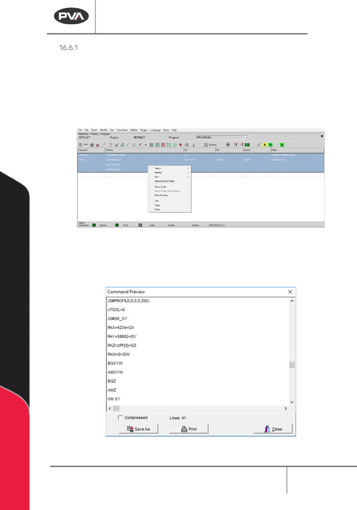
Task: Click the theta rotation icon in toolbar
Action: 228,145
